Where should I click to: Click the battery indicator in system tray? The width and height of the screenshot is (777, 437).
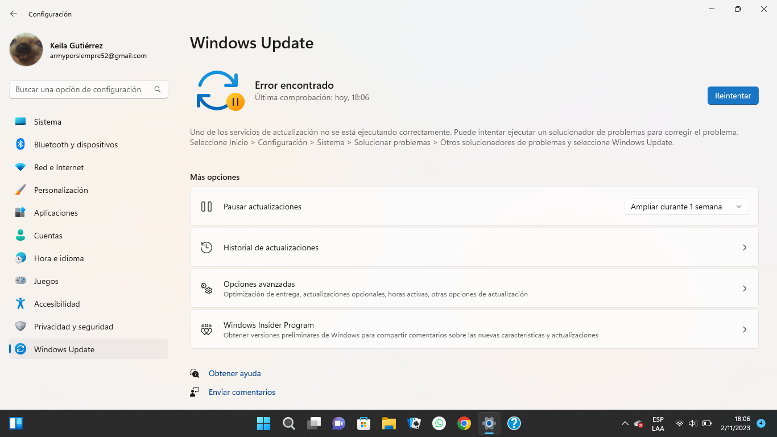point(706,423)
